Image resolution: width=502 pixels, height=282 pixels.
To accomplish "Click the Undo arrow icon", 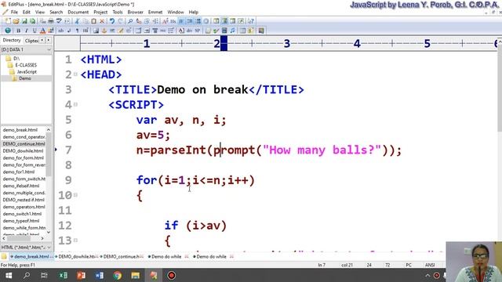I will coord(112,21).
